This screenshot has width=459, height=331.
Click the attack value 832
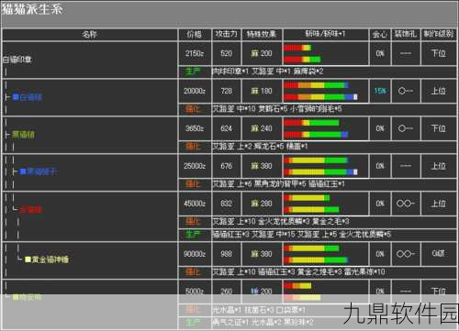click(227, 204)
